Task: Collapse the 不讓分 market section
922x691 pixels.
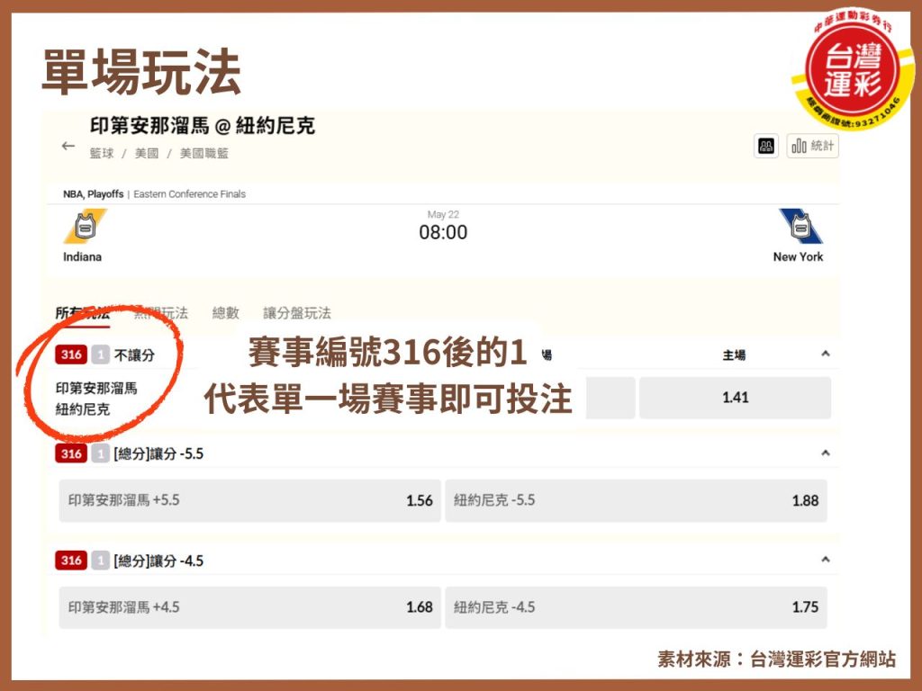Action: click(826, 354)
